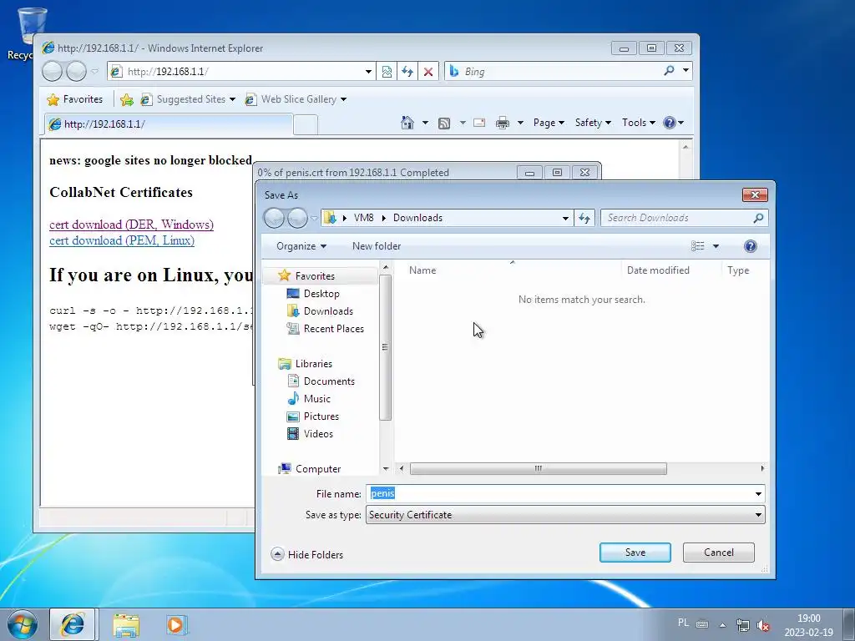Screen dimensions: 855x641
Task: Open Windows Explorer from taskbar
Action: tap(126, 624)
